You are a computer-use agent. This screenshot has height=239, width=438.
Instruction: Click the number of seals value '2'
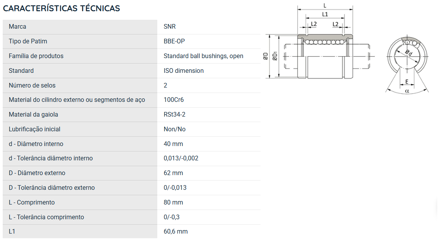point(165,86)
